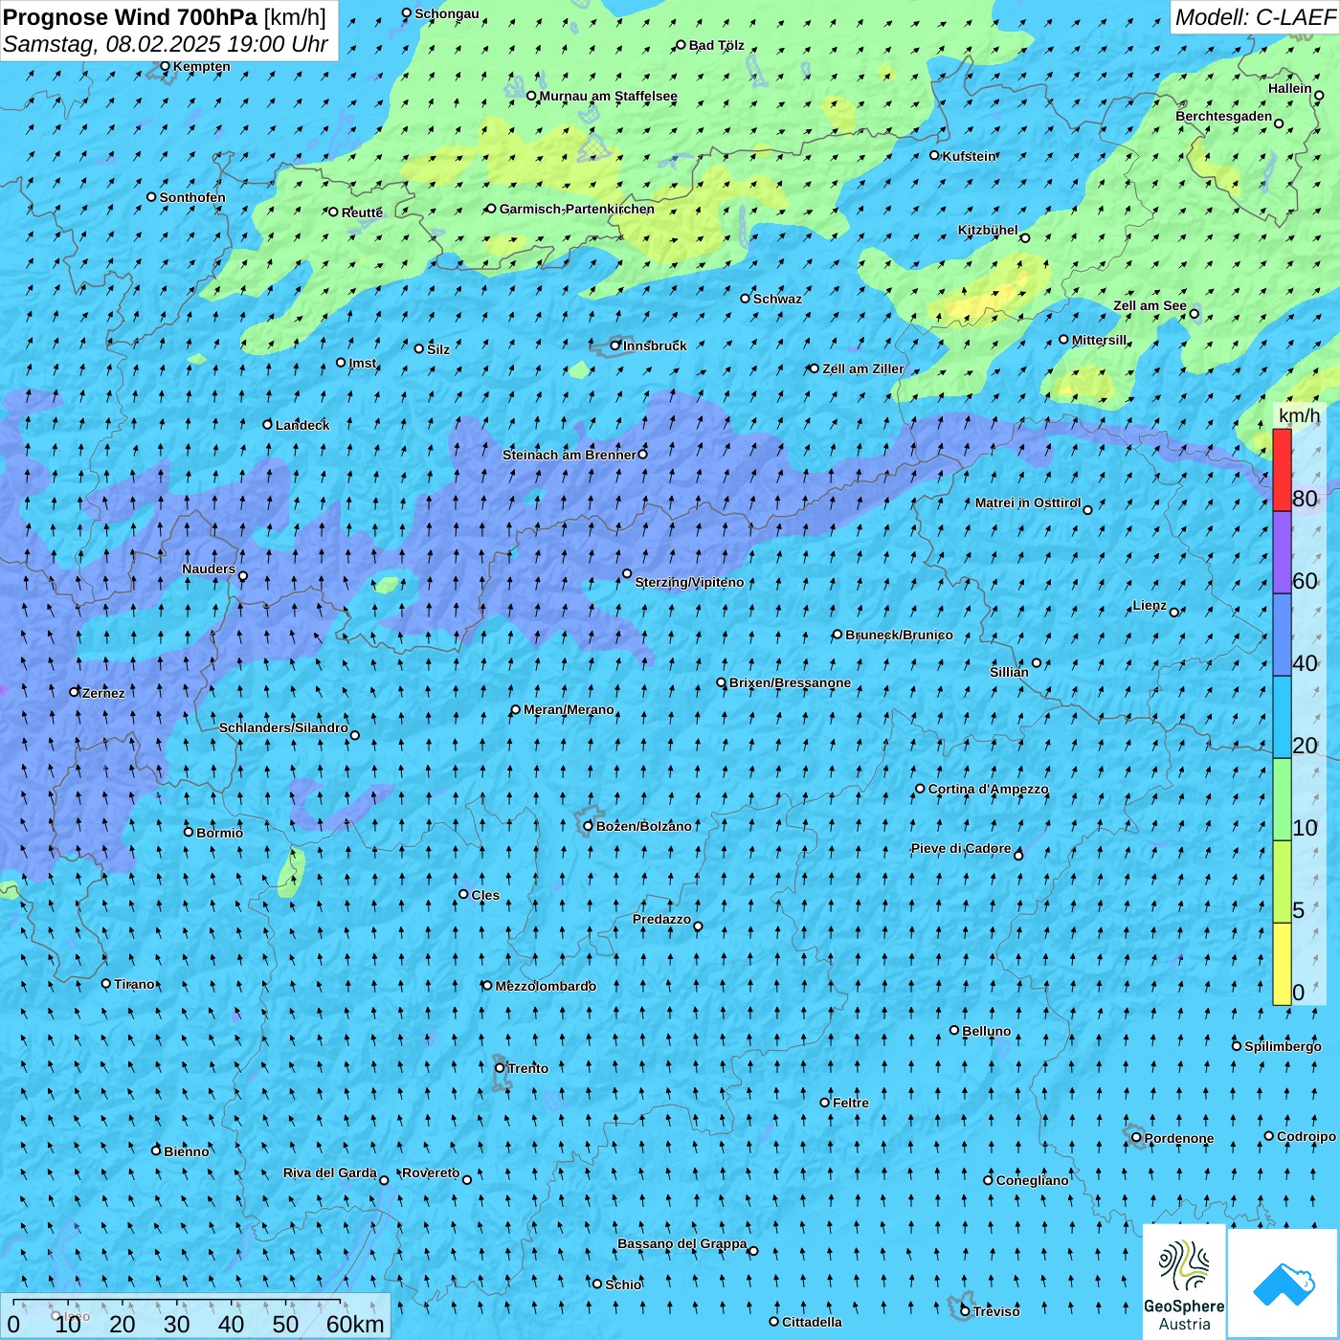1340x1340 pixels.
Task: Click the 'Schwaz' label
Action: 777,299
